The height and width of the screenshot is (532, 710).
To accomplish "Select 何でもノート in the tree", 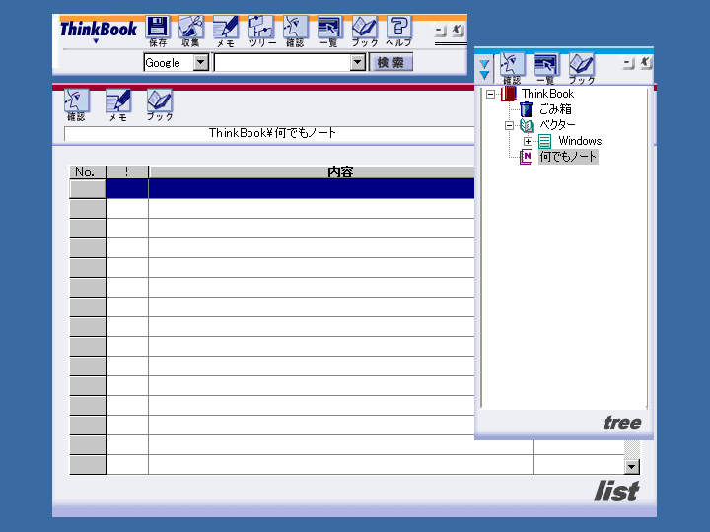I will pos(568,157).
